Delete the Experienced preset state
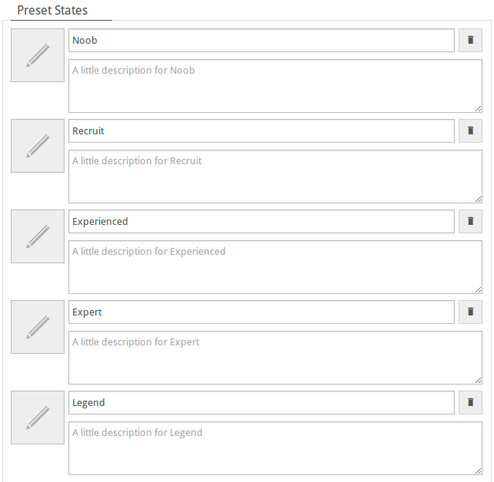The image size is (494, 482). click(470, 221)
